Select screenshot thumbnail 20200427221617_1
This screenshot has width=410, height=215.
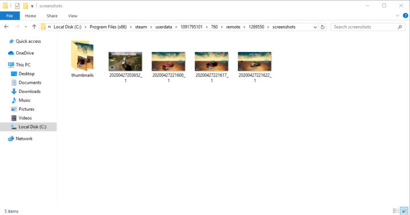211,62
